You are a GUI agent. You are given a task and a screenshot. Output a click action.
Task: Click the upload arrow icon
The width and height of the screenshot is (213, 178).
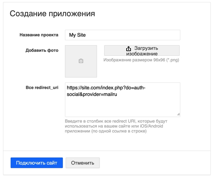point(129,49)
